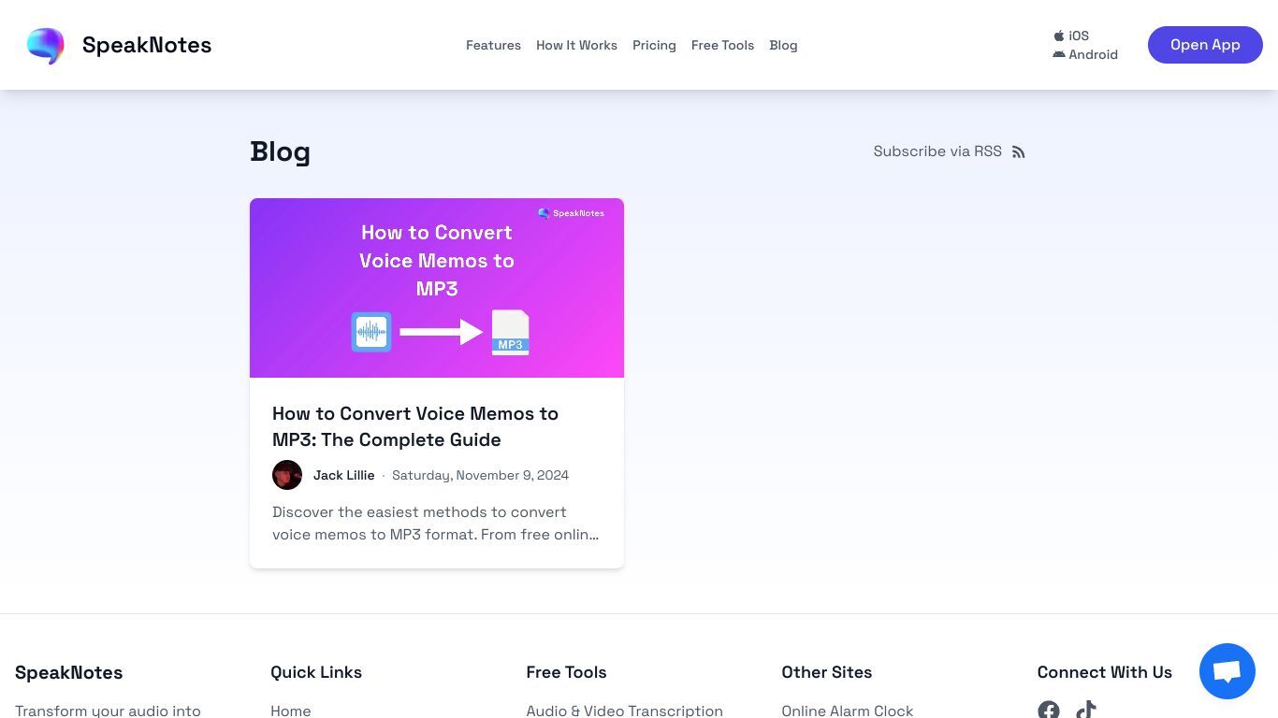This screenshot has width=1278, height=718.
Task: Open the Voice Memos to MP3 thumbnail
Action: 437,288
